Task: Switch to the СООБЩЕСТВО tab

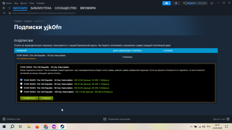Action: [x=66, y=8]
